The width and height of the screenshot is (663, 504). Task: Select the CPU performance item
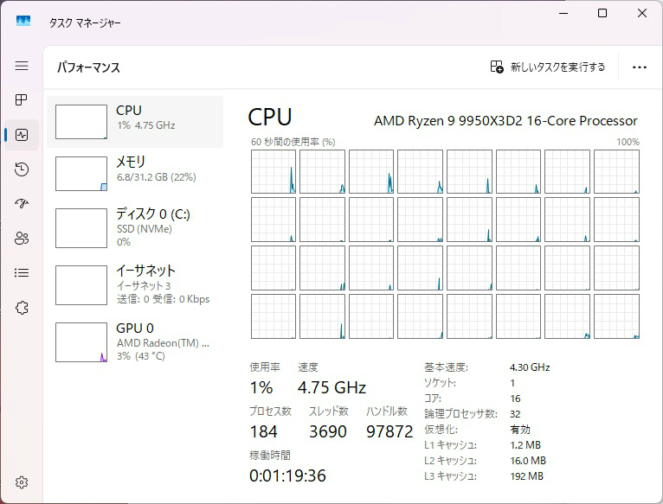pos(135,122)
